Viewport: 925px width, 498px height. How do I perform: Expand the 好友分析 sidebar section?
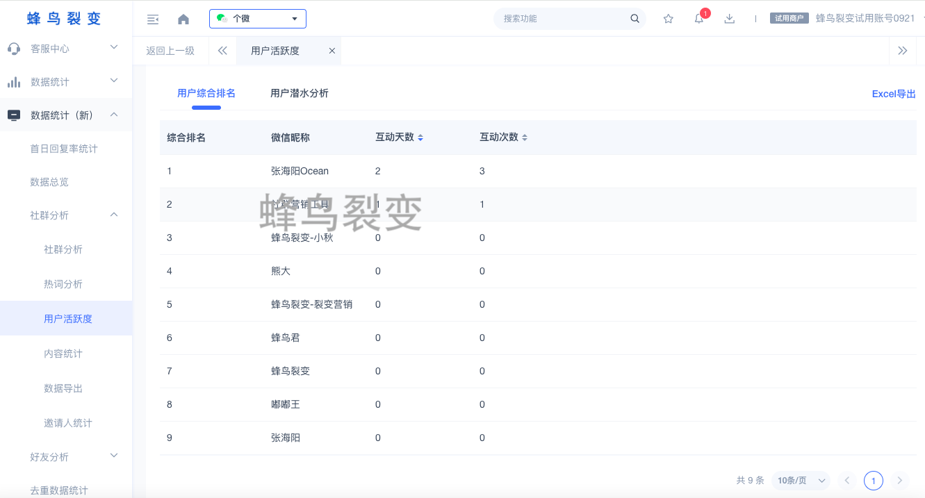point(66,457)
